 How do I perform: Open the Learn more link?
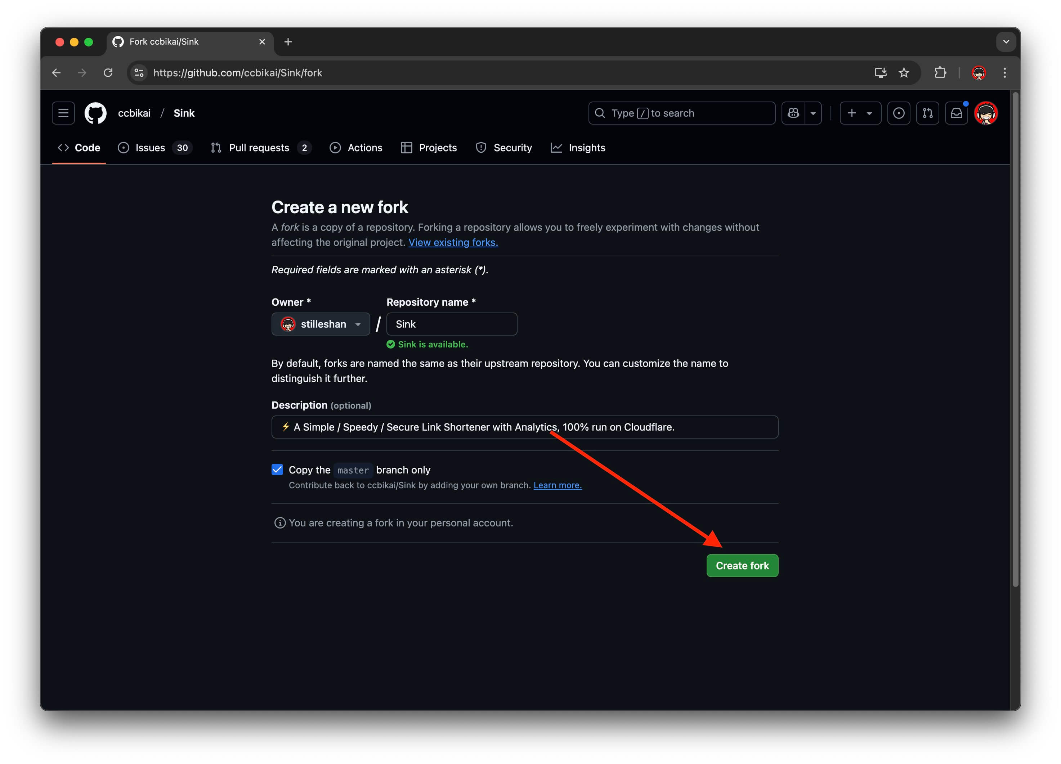(x=557, y=485)
